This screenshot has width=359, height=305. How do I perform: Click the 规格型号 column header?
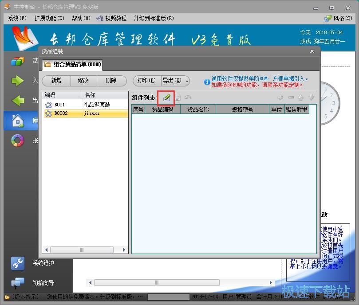coord(242,109)
